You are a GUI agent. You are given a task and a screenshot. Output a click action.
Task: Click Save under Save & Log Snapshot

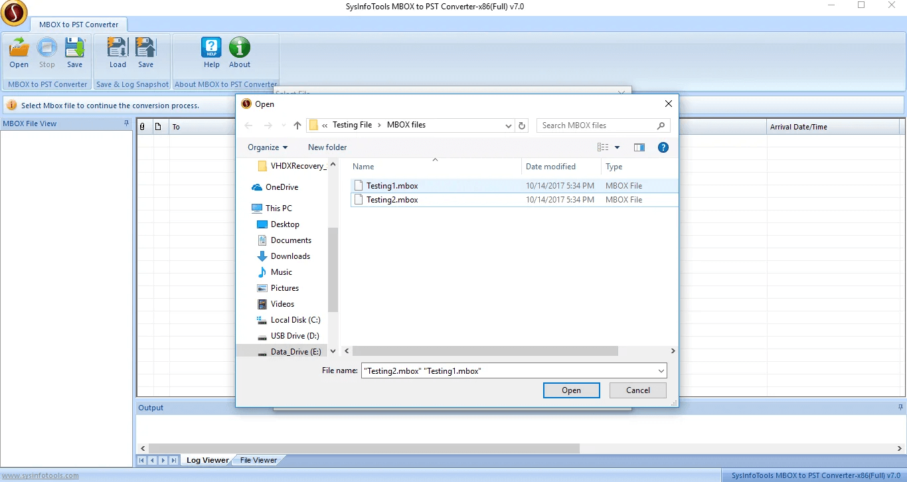(x=145, y=52)
